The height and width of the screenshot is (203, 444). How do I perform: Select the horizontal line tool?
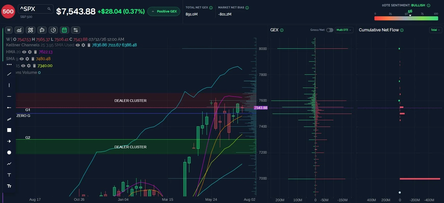(9, 97)
